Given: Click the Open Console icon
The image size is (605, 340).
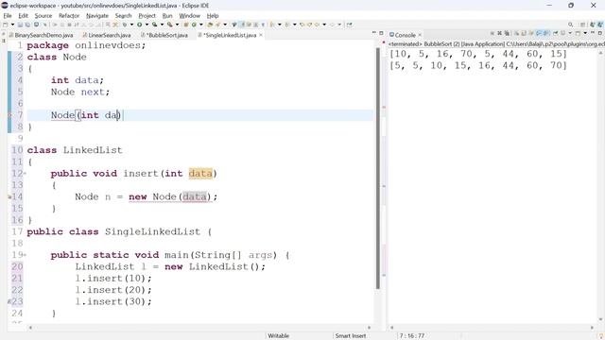Looking at the screenshot, I should [x=578, y=34].
